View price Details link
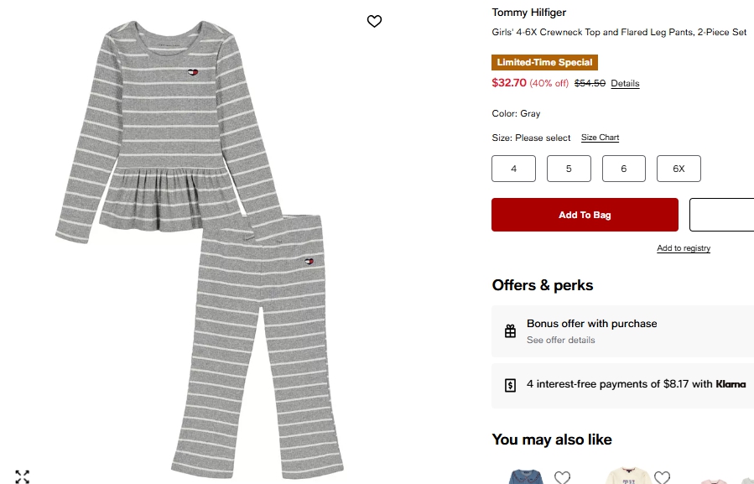The width and height of the screenshot is (754, 484). click(x=625, y=84)
